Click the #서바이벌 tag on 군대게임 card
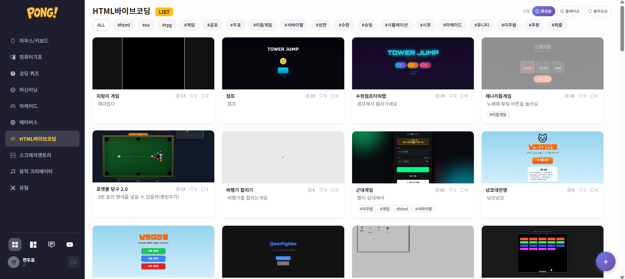This screenshot has width=625, height=279. point(423,209)
